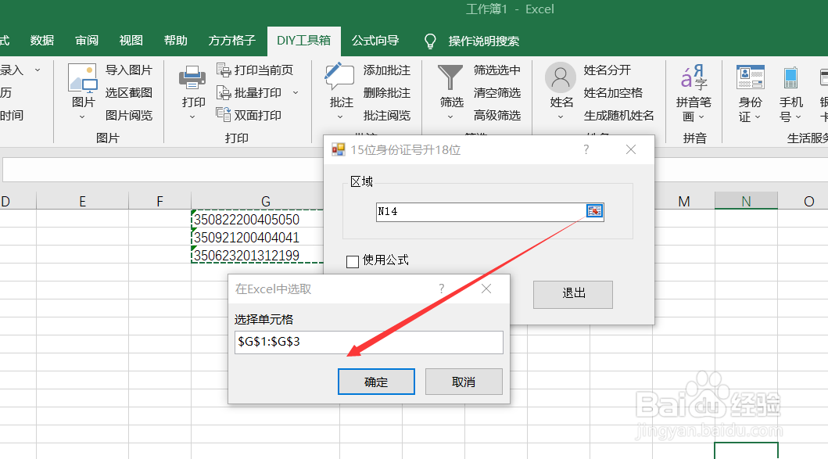The image size is (828, 459).
Task: Expand the 批量打印 dropdown arrow
Action: tap(296, 92)
